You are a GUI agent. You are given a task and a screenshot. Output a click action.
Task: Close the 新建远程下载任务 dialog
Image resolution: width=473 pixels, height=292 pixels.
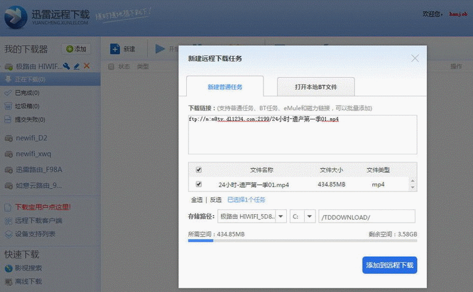point(415,58)
